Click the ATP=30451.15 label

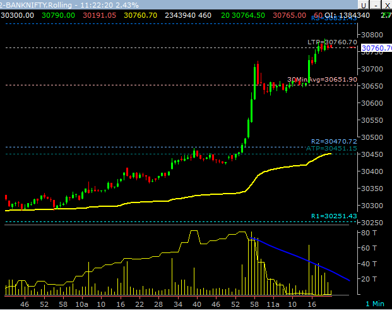click(x=331, y=149)
